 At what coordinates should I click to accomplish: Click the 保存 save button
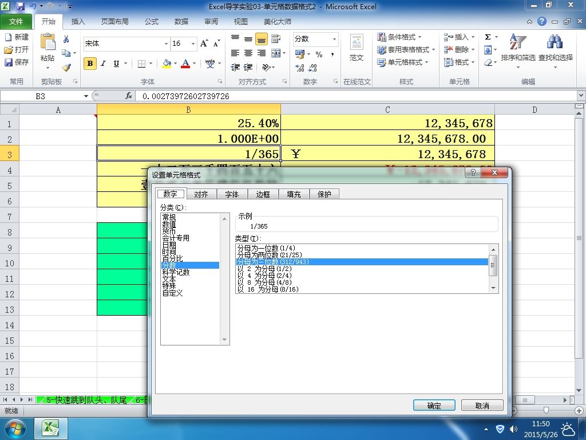click(17, 62)
